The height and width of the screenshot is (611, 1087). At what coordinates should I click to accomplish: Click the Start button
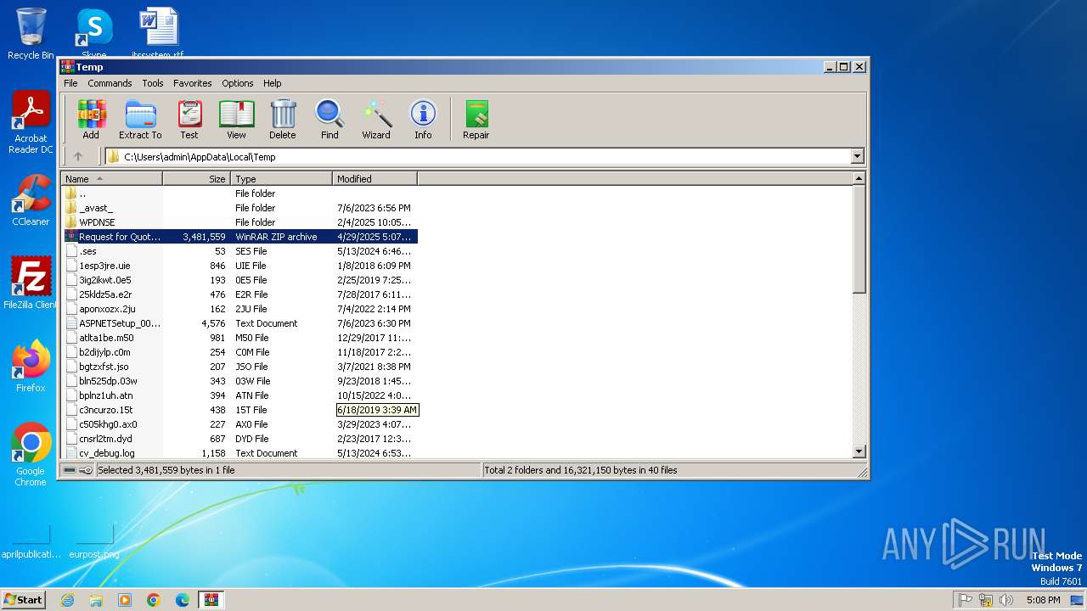pos(24,599)
